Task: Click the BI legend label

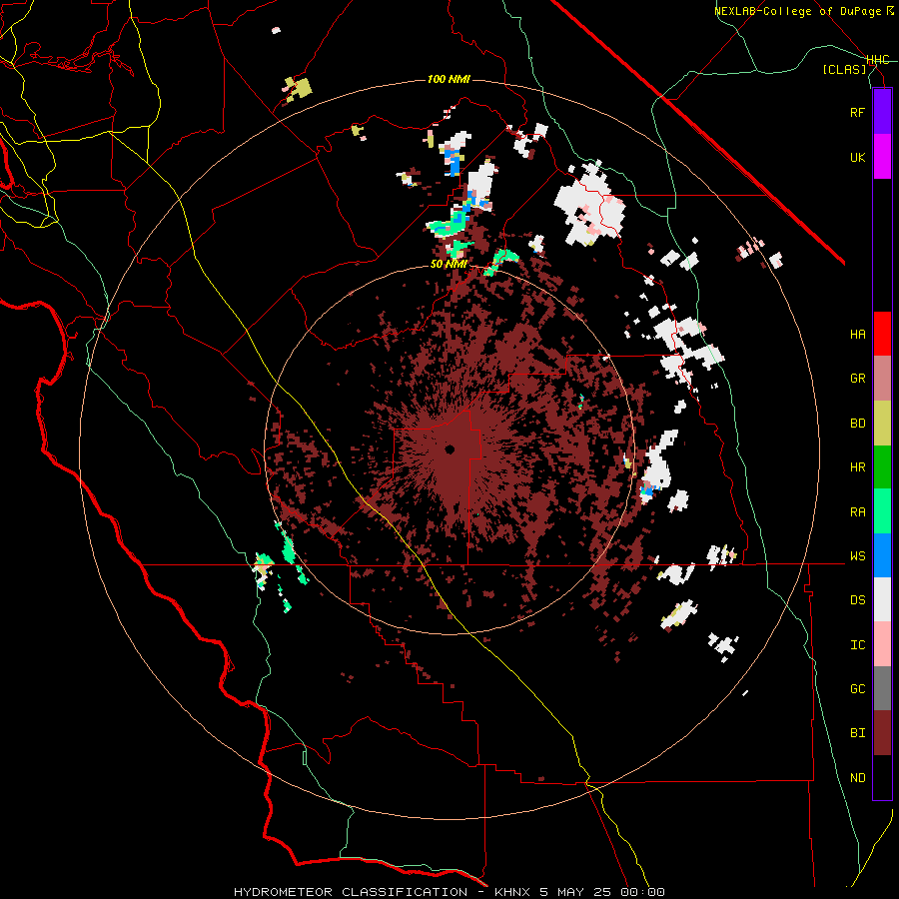Action: pyautogui.click(x=857, y=733)
